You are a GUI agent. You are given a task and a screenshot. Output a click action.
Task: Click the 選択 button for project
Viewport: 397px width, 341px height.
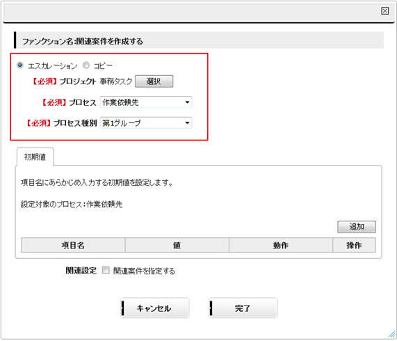coord(154,81)
